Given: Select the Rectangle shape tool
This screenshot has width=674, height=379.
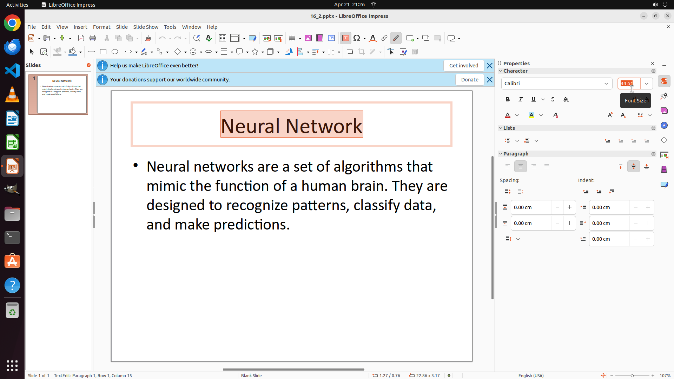Looking at the screenshot, I should point(103,52).
